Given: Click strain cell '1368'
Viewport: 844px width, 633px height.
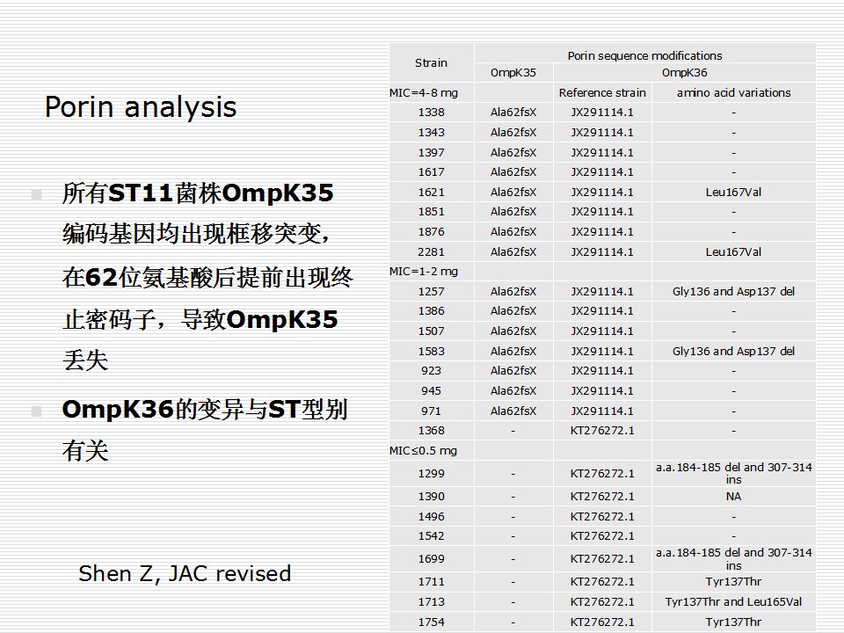Looking at the screenshot, I should pos(431,431).
